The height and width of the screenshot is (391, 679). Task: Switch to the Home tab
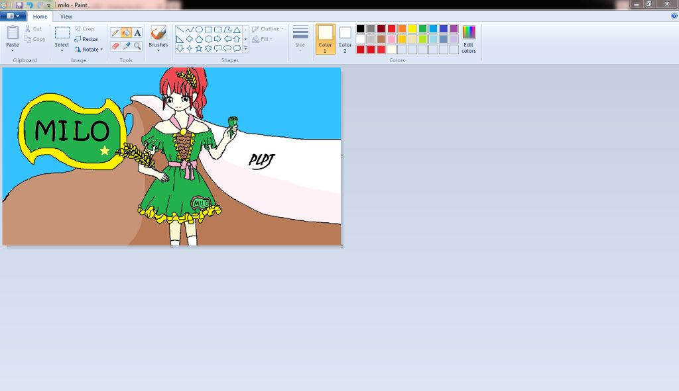click(x=40, y=17)
